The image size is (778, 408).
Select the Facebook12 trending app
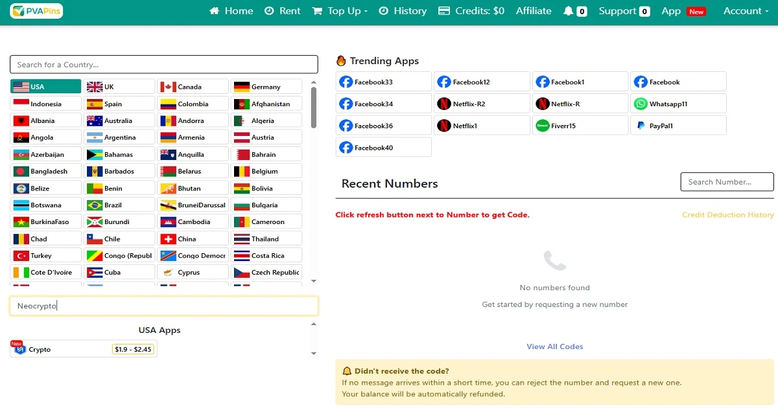tap(482, 82)
